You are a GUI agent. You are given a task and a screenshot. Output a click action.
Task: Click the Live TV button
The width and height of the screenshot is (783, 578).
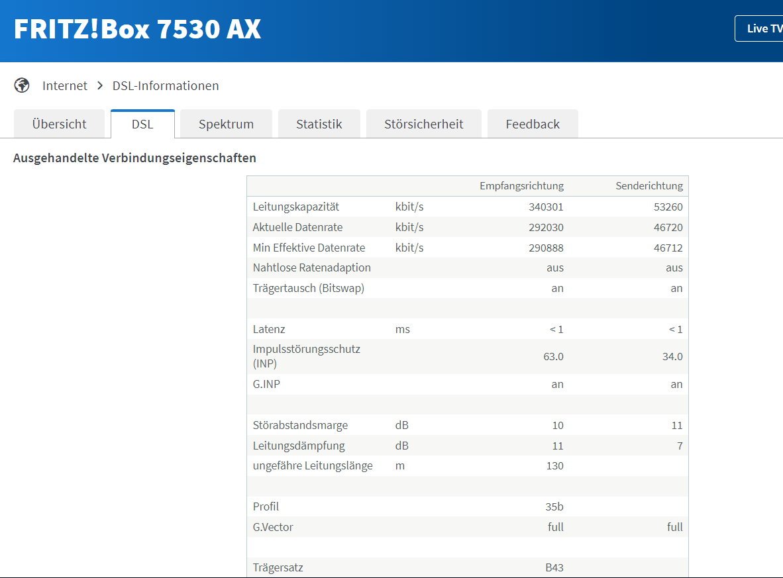pyautogui.click(x=759, y=28)
